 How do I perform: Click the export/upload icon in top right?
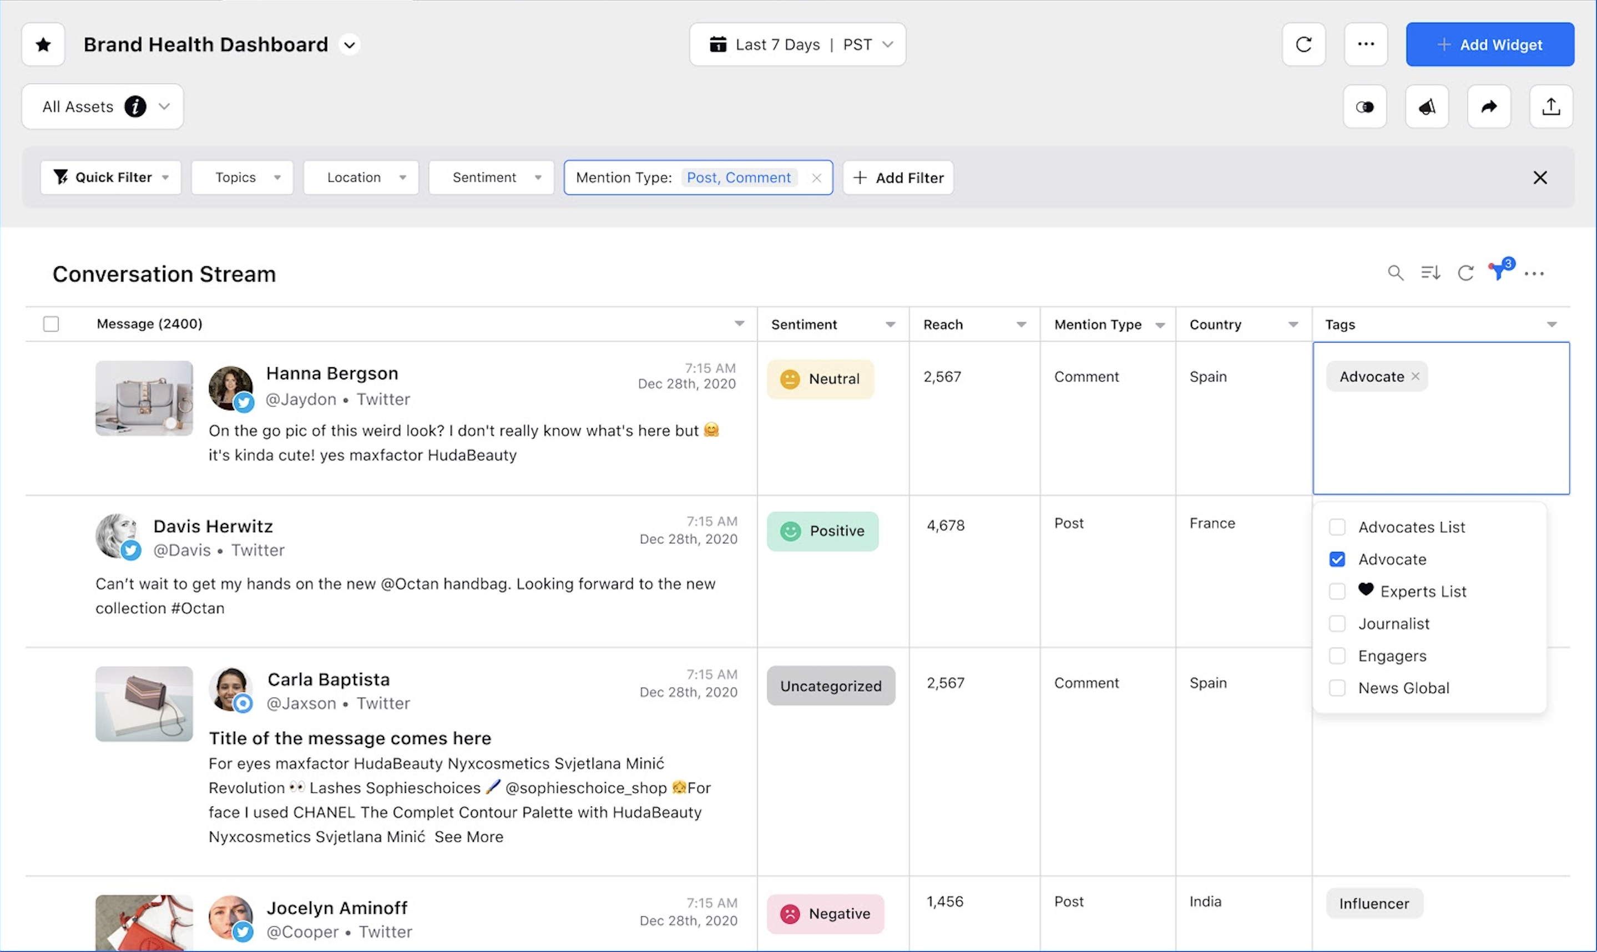click(x=1551, y=105)
